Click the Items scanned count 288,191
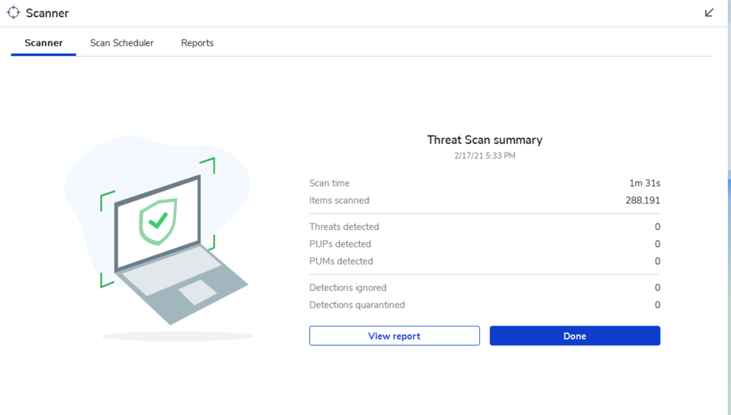 pyautogui.click(x=642, y=201)
